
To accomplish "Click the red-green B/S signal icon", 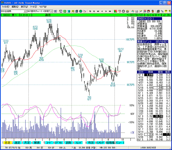I will [x=115, y=11].
